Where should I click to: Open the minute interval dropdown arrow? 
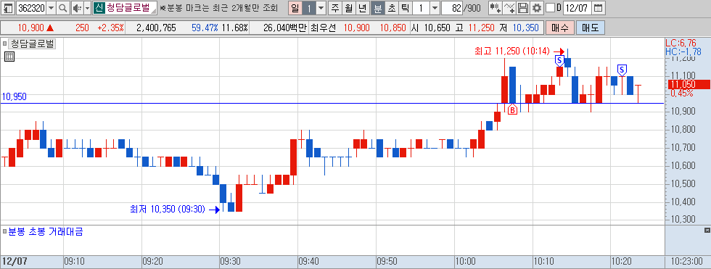[435, 8]
